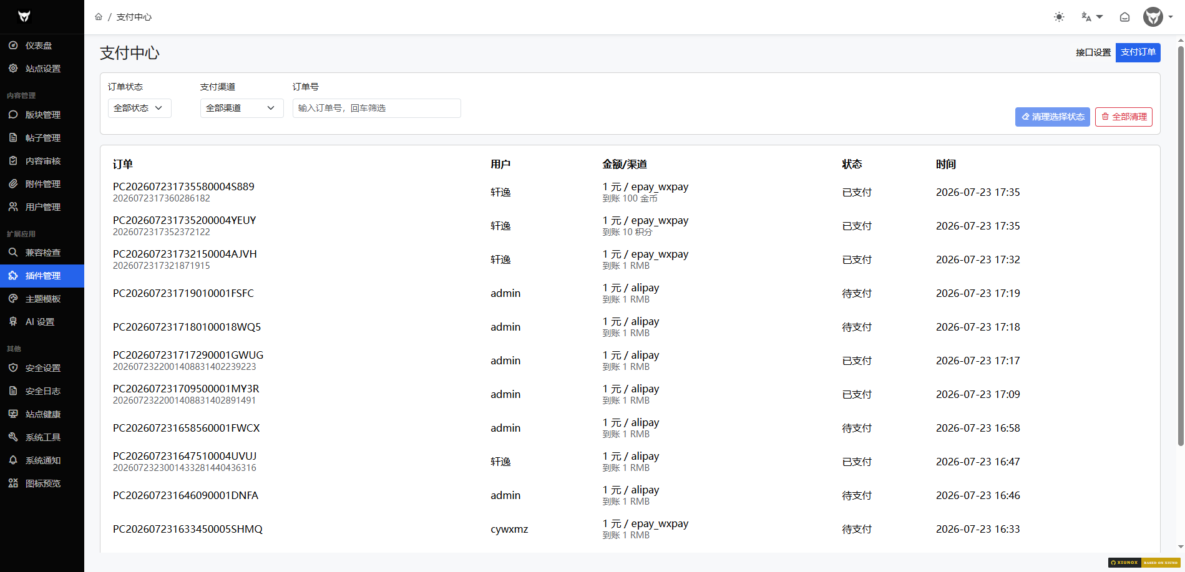Open 安全日志 page
Screen dimensions: 1185x572
pos(42,391)
